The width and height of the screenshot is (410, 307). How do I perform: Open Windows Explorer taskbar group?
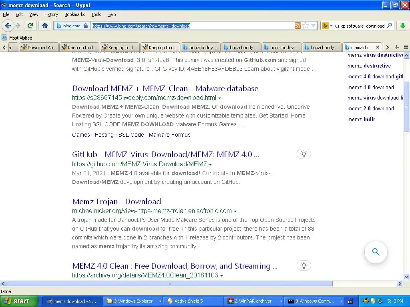click(133, 301)
